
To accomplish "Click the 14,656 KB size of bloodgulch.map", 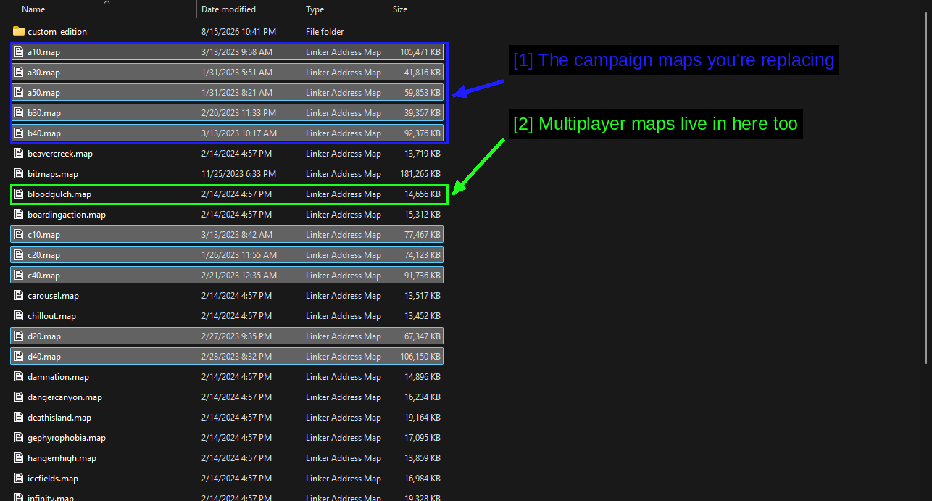I will [x=423, y=194].
